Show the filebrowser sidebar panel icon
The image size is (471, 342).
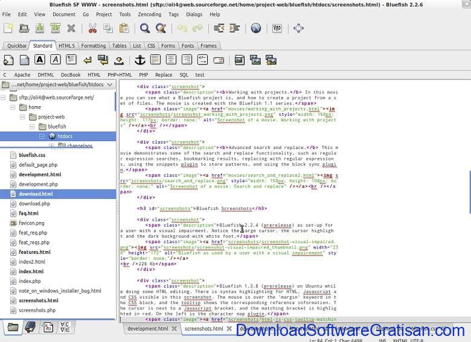[13, 328]
